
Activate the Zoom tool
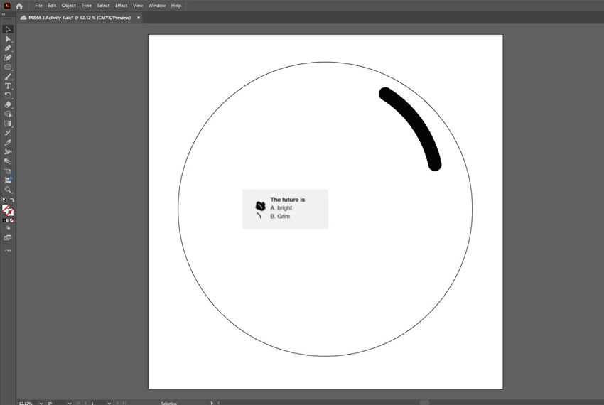click(x=8, y=190)
